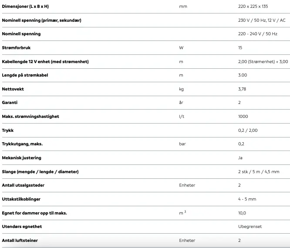Select Uttakstilkoblinger value 4 - 5 mm
Screen dimensions: 290x248
coord(247,199)
